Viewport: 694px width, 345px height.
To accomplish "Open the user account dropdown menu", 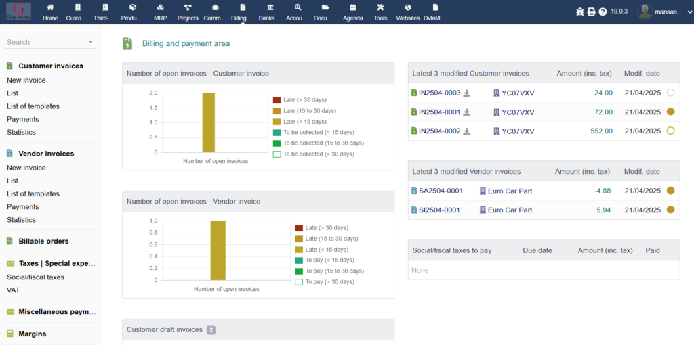I will (661, 11).
